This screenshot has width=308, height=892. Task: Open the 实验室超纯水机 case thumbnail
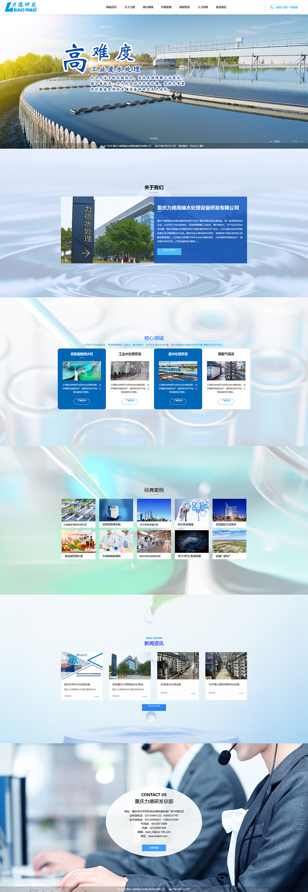[x=116, y=510]
